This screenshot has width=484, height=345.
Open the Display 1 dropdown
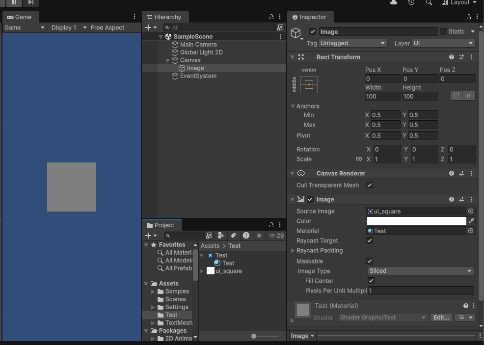tap(69, 27)
